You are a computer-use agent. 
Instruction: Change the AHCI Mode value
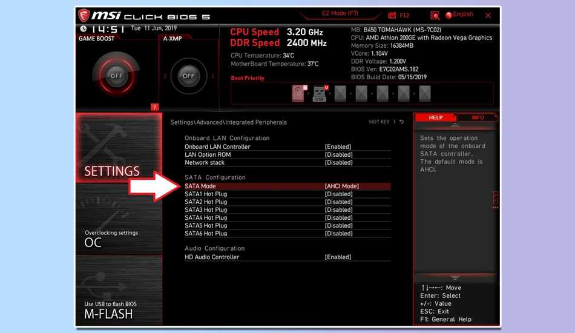click(x=342, y=186)
